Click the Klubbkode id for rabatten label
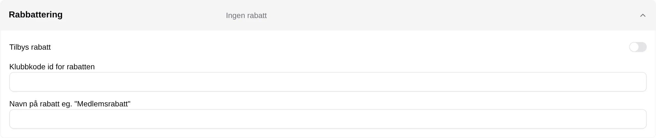The height and width of the screenshot is (138, 656). [x=52, y=67]
